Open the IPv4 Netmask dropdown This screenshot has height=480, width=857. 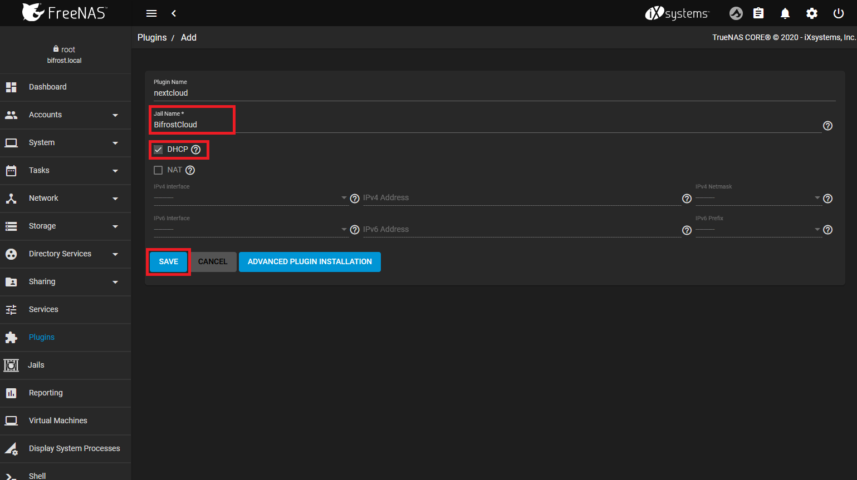[x=758, y=198]
